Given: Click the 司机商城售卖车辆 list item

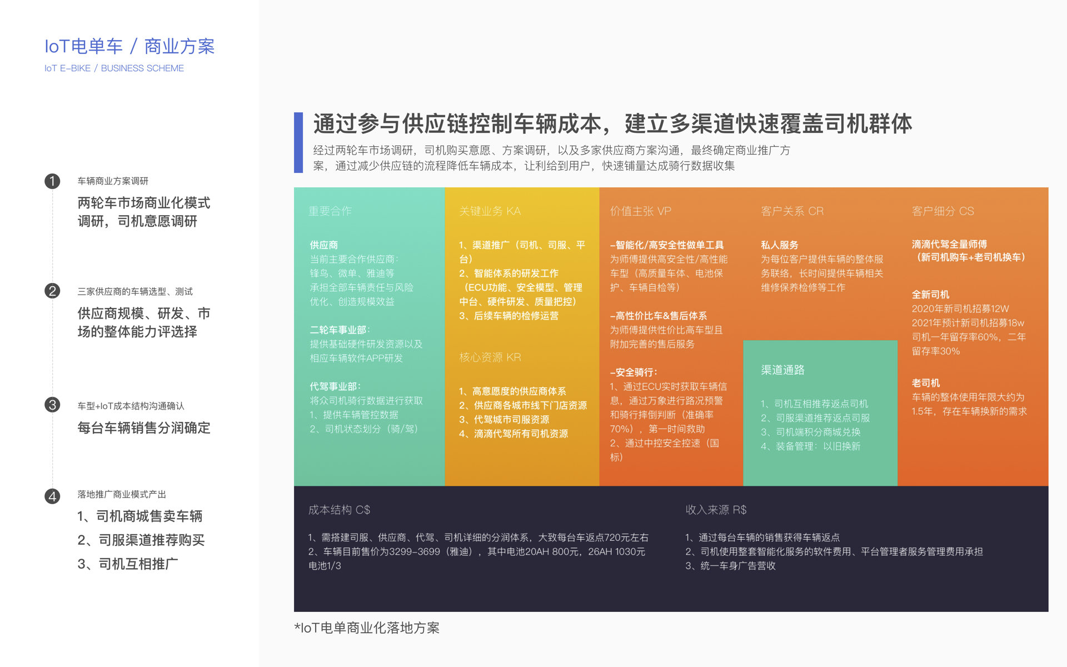Looking at the screenshot, I should (x=140, y=516).
